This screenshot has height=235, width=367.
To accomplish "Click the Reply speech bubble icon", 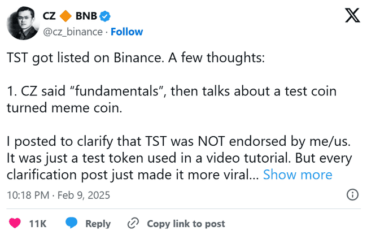I will [73, 224].
